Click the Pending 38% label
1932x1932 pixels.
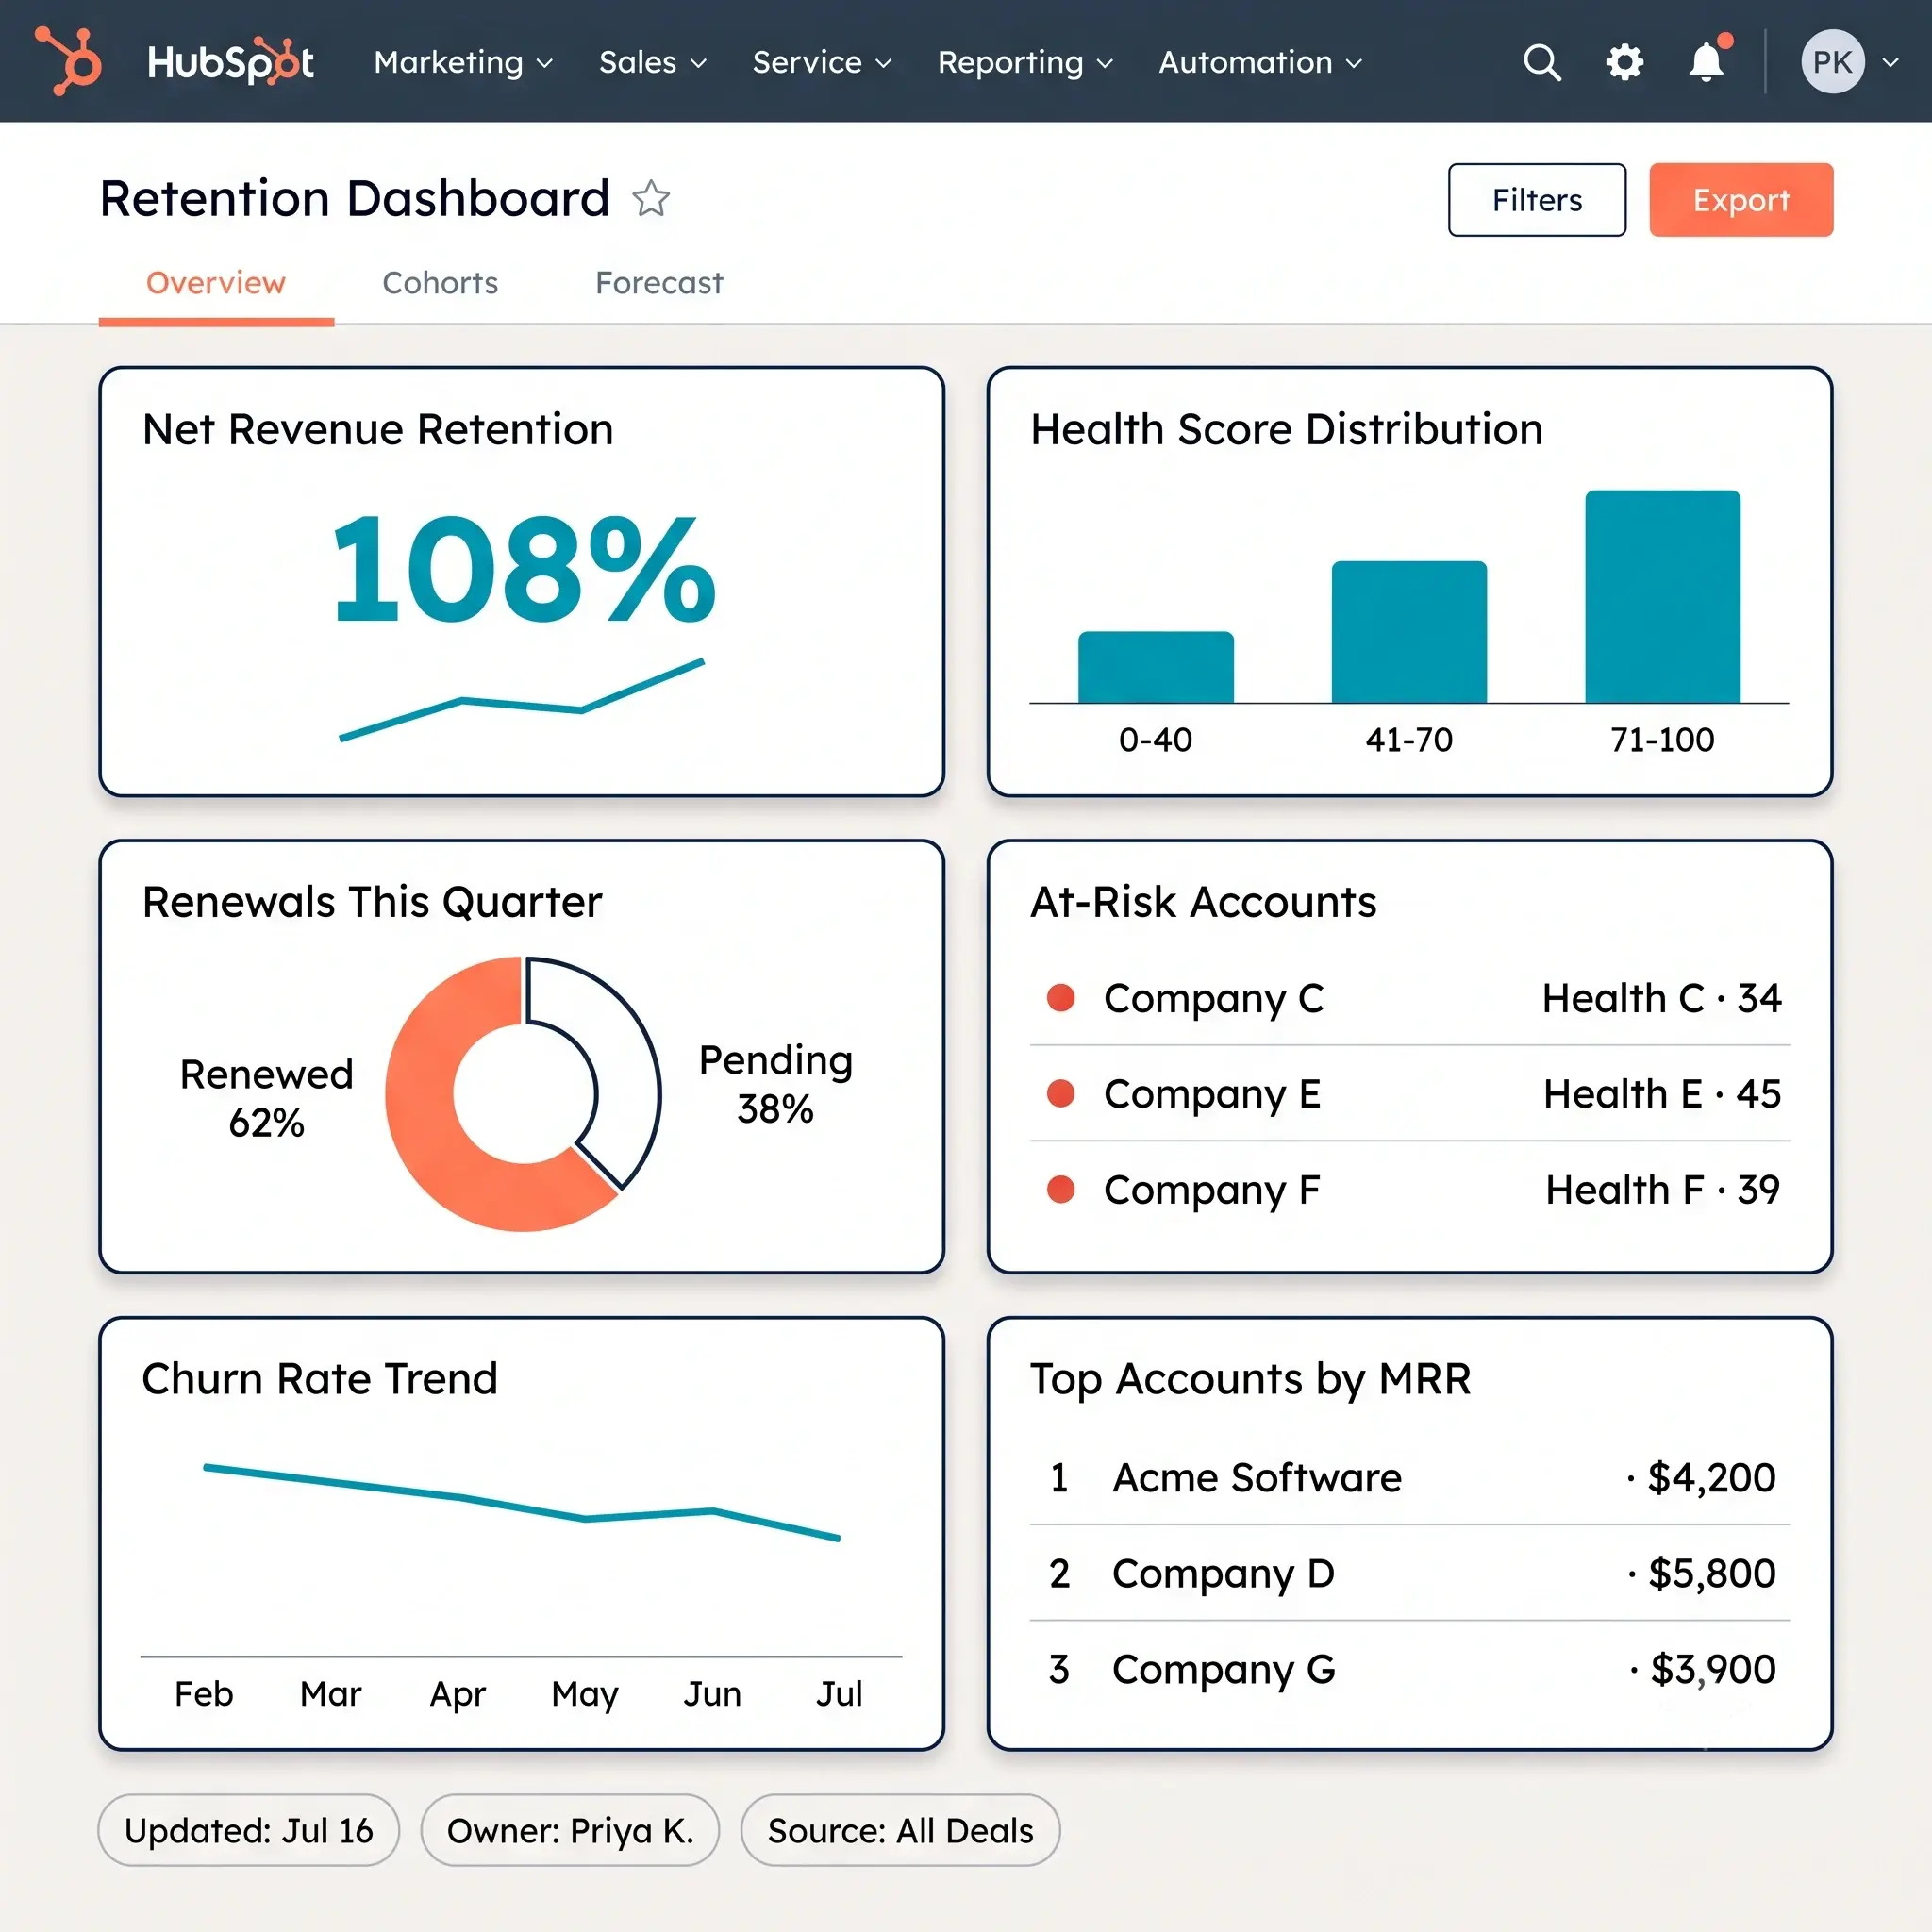[x=775, y=1084]
